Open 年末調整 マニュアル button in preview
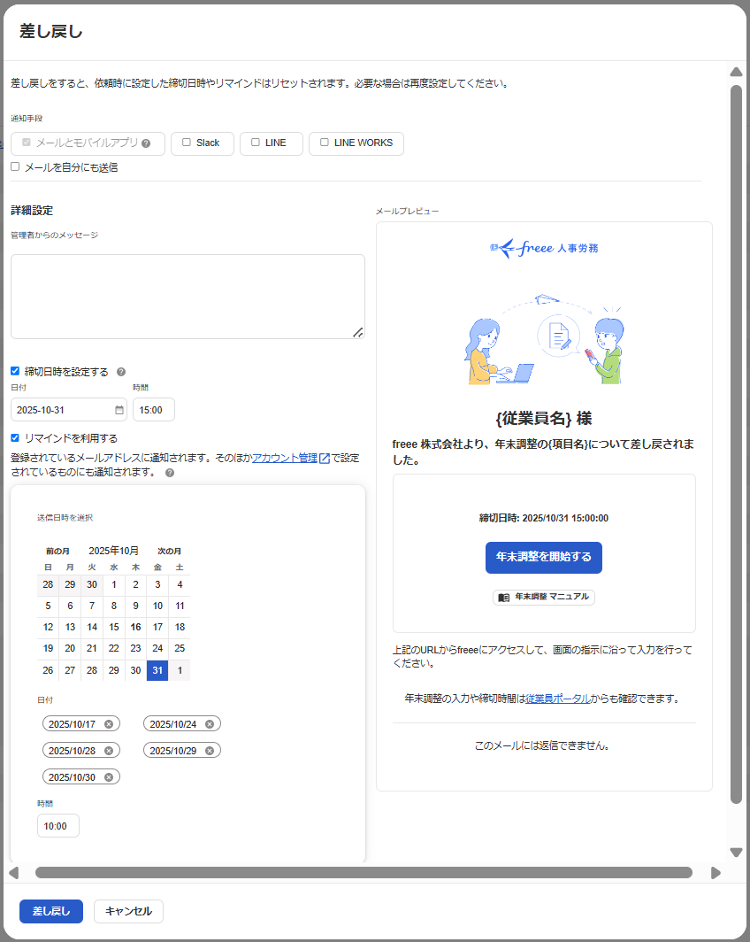This screenshot has height=942, width=750. (x=544, y=597)
